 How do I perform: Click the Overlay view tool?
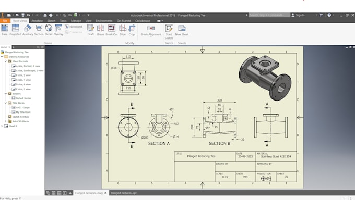tap(58, 30)
